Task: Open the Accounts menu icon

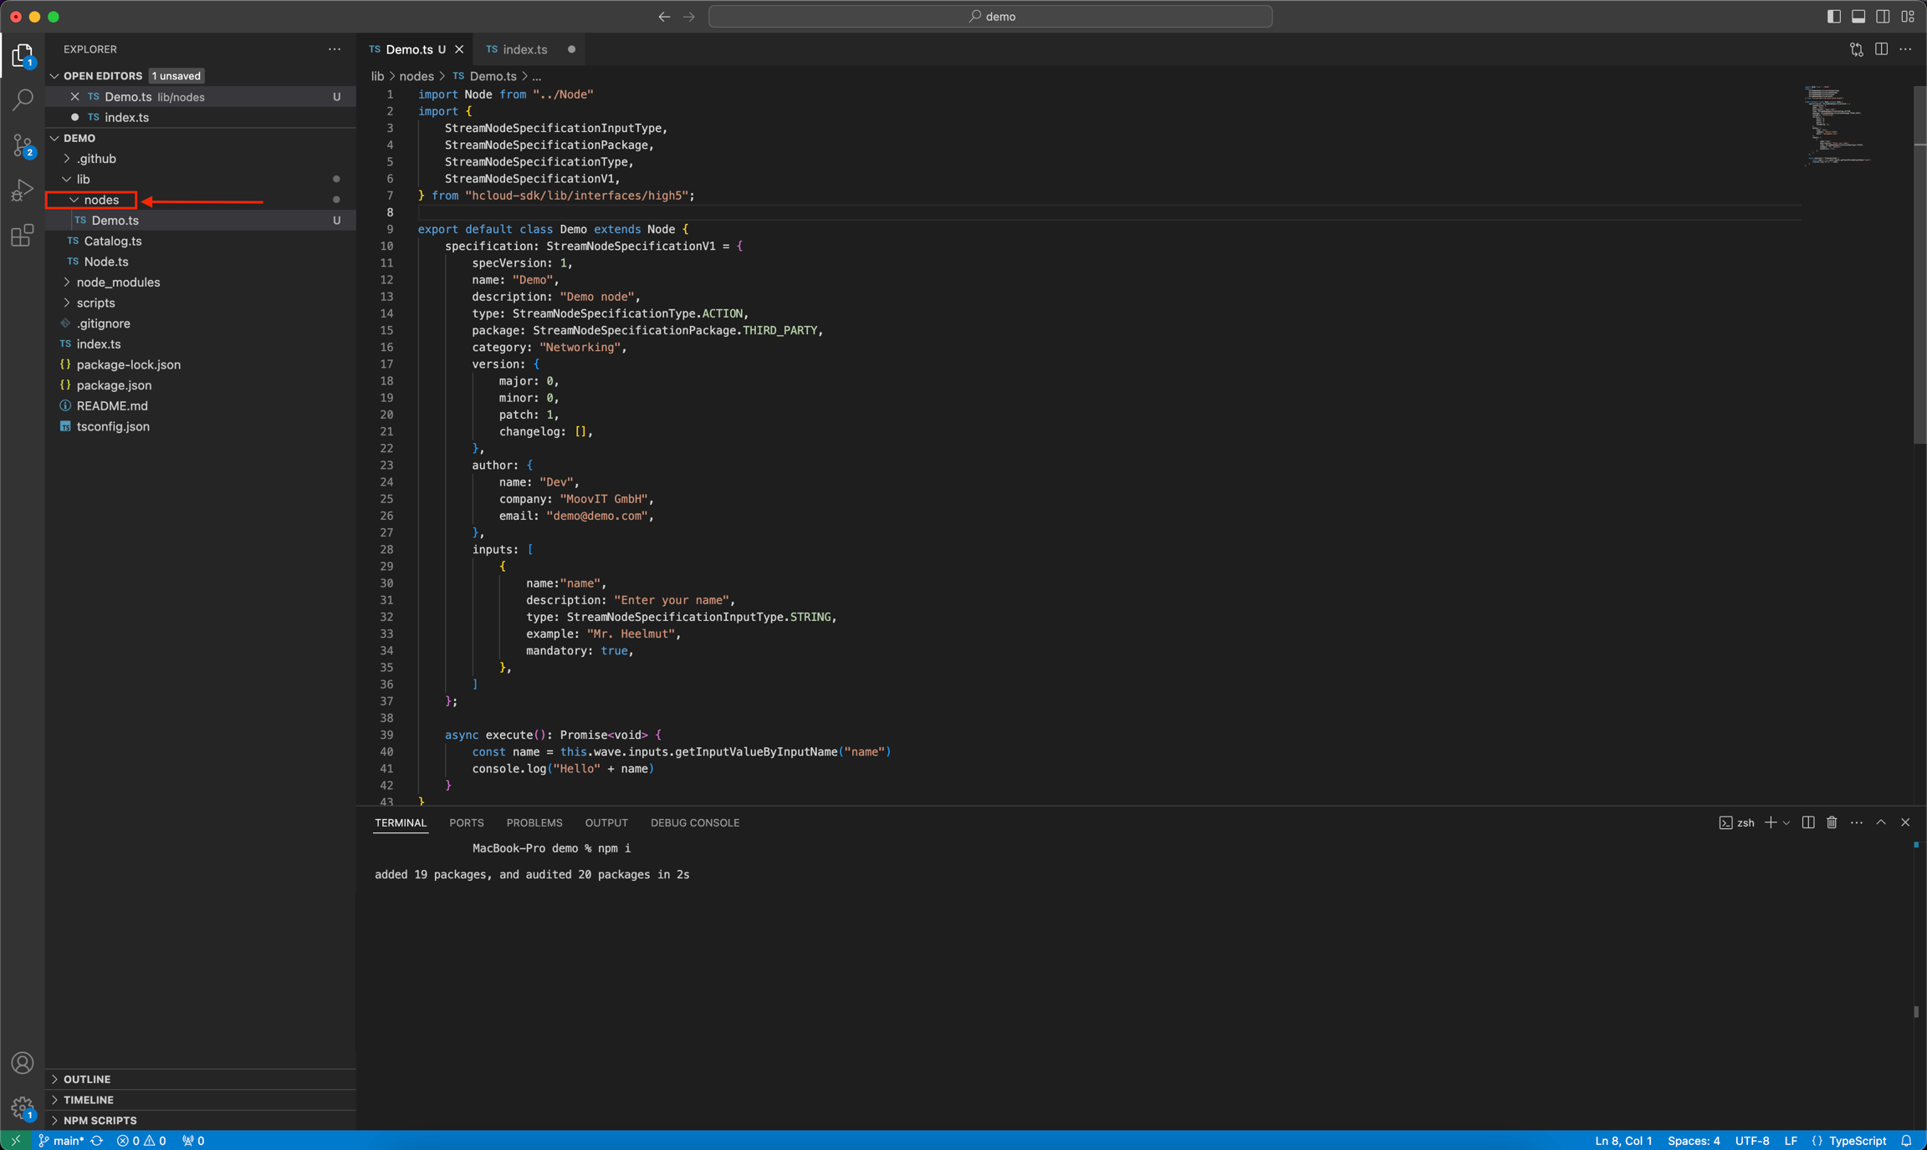Action: click(23, 1062)
